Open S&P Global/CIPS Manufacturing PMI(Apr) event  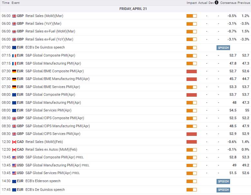pos(58,126)
